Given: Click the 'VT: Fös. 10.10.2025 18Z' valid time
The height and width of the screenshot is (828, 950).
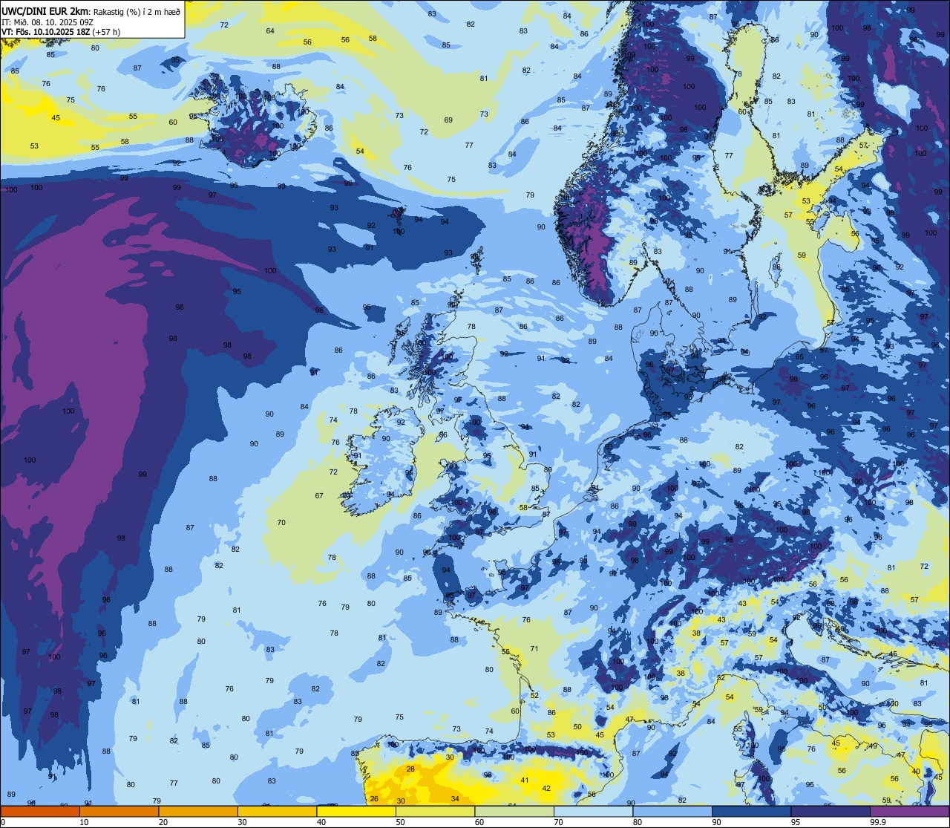Looking at the screenshot, I should point(47,32).
